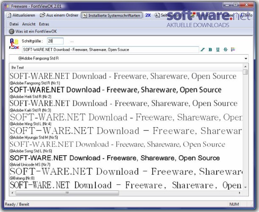Select the @Adobe Song Std L (Nr:6) label

coord(31,151)
